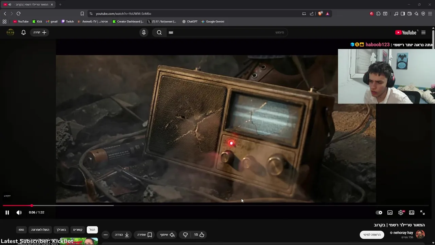Select the הועלו לאחרונה filter chip

tap(40, 230)
